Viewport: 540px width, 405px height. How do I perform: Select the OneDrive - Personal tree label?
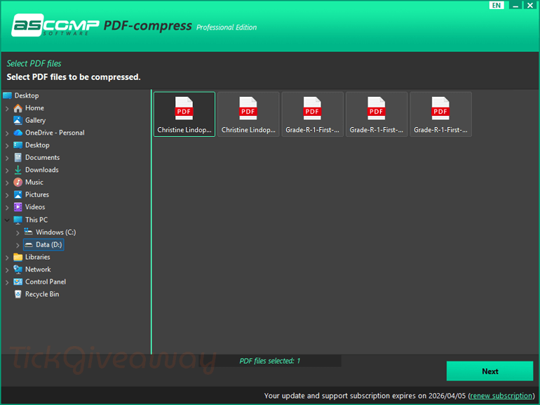(55, 133)
